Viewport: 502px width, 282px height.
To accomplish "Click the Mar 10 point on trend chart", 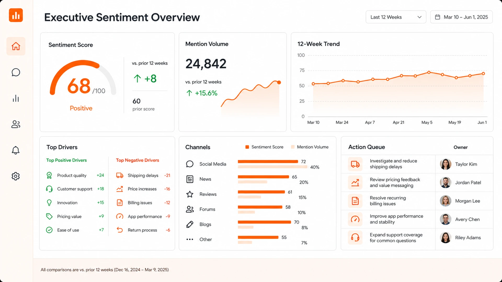I will (x=313, y=84).
